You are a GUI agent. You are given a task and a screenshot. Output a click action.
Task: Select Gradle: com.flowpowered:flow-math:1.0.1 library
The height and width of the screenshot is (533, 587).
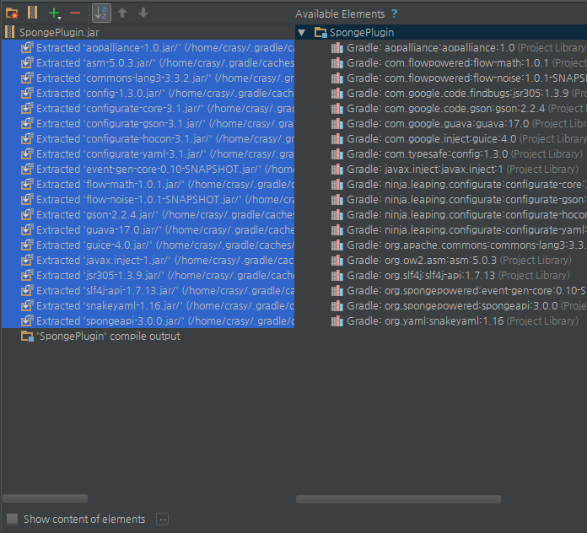459,63
